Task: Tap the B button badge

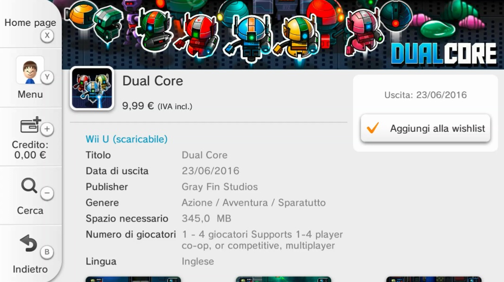Action: [47, 252]
